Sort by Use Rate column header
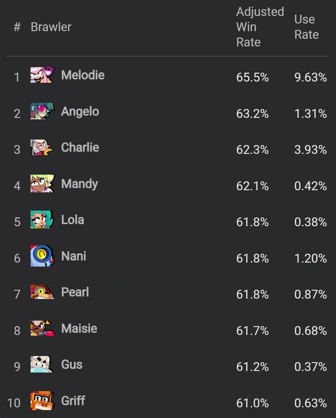Screen dimensions: 336x418 tap(306, 27)
